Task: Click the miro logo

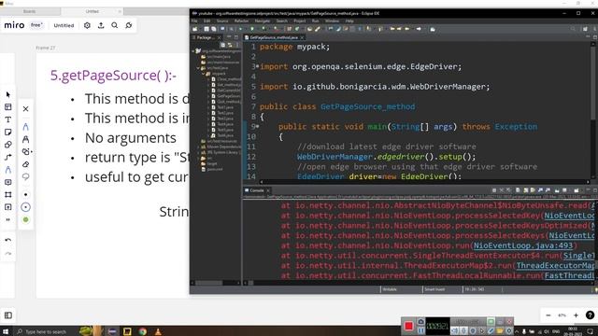Action: pos(14,25)
